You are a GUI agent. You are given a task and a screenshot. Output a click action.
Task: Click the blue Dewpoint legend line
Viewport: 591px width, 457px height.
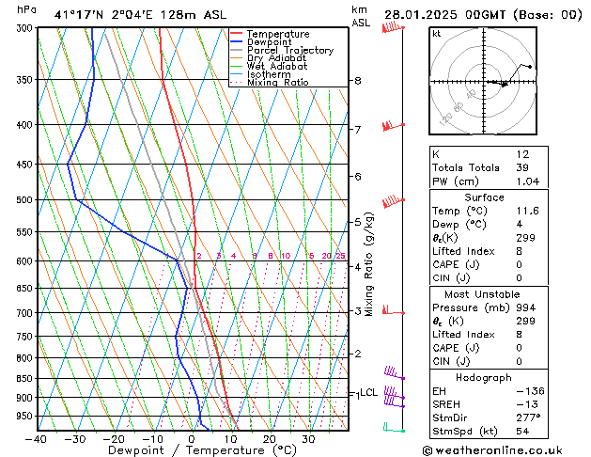(236, 41)
